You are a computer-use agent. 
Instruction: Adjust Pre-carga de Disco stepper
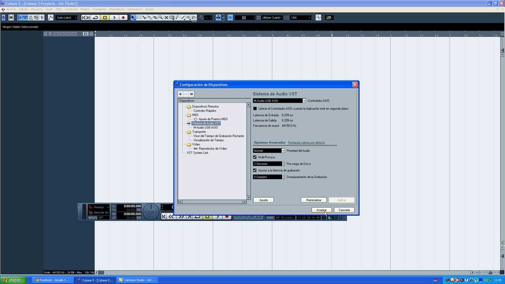pyautogui.click(x=283, y=164)
